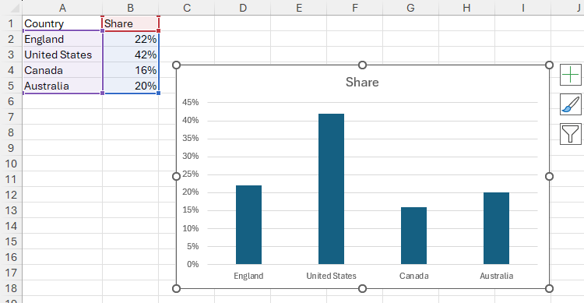Open Chart Styles paintbrush button
Image resolution: width=584 pixels, height=303 pixels.
[570, 104]
